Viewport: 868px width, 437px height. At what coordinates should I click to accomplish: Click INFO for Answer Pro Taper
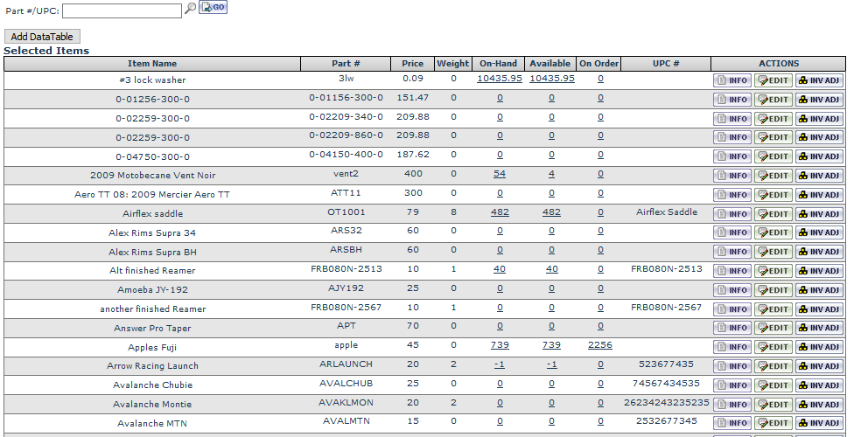731,329
